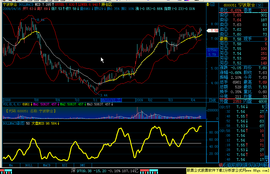Image resolution: width=270 pixels, height=174 pixels.
Task: Click the 3.44 low price label
Action: click(x=104, y=95)
